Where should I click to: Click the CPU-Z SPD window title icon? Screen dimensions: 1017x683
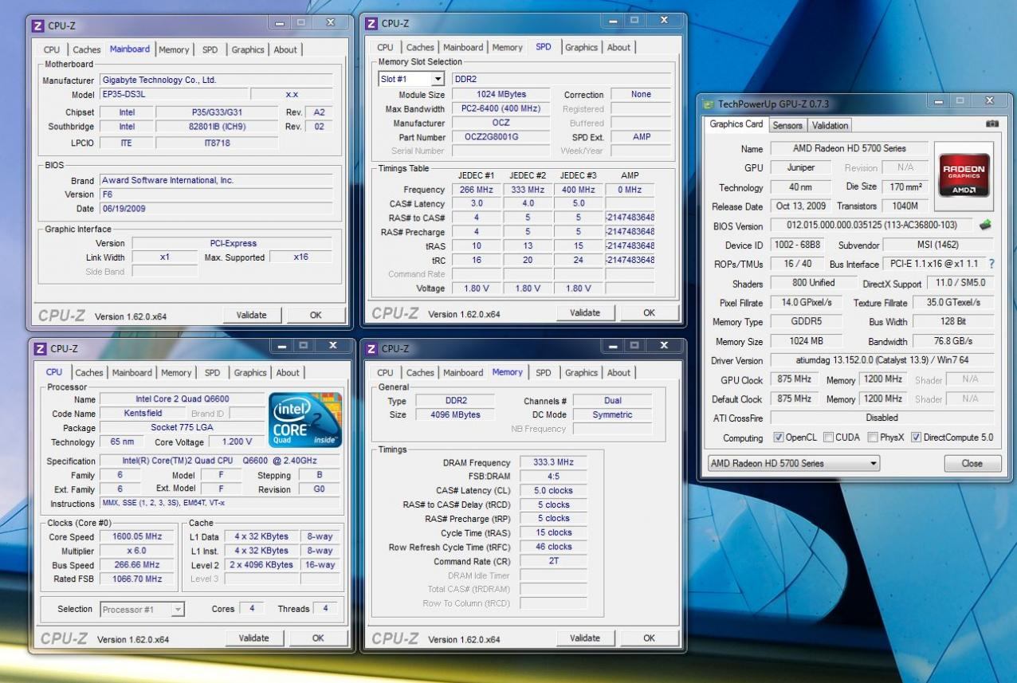371,23
